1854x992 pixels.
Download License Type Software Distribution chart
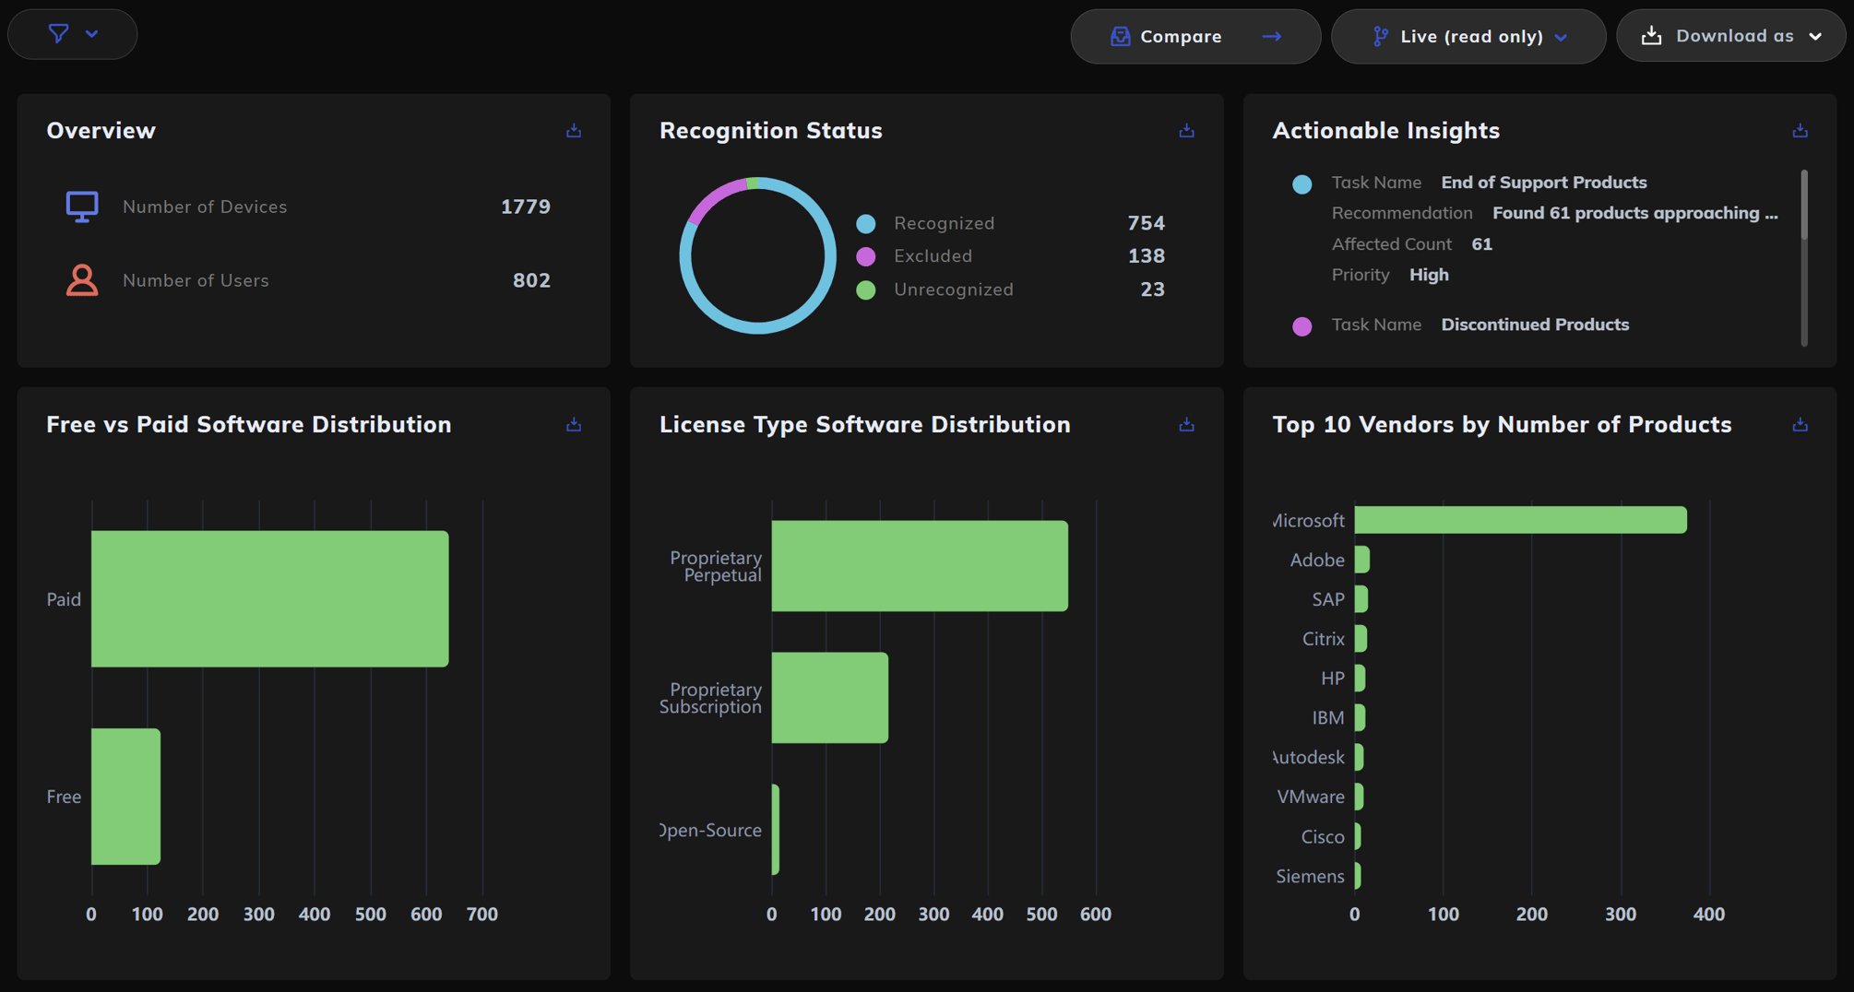pos(1187,425)
